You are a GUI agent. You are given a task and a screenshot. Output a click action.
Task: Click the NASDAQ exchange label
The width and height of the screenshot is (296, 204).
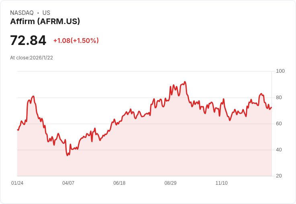22,13
